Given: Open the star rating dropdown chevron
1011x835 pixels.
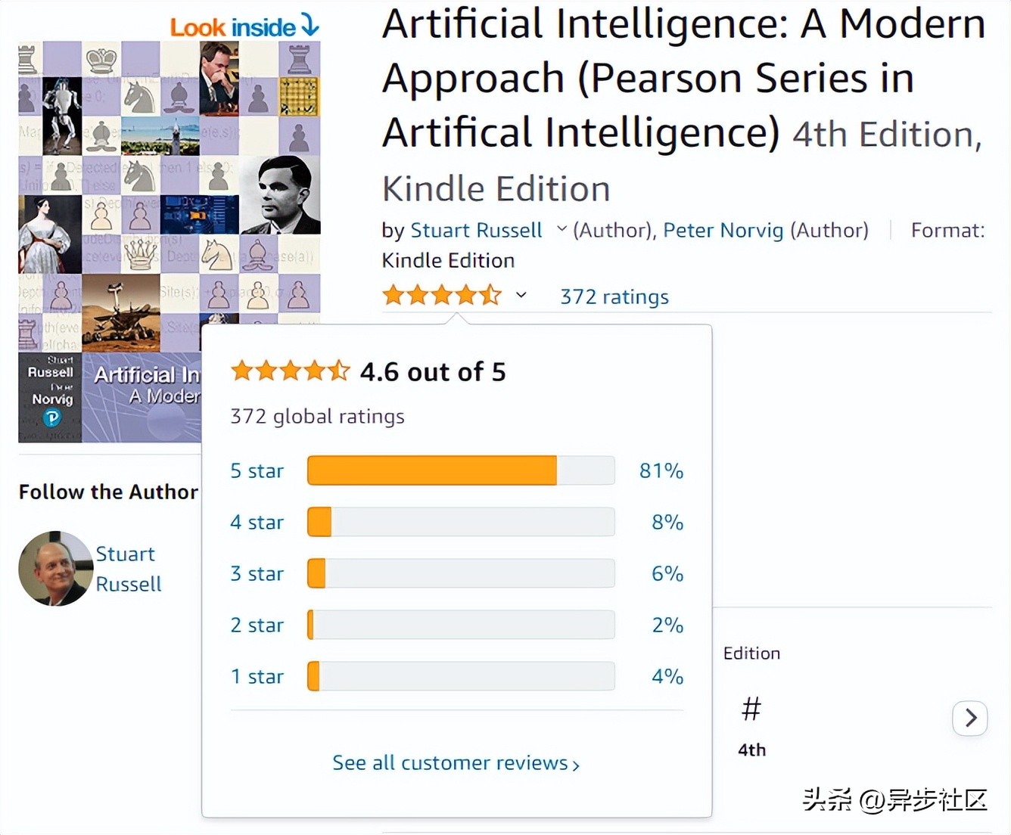Looking at the screenshot, I should pyautogui.click(x=521, y=295).
